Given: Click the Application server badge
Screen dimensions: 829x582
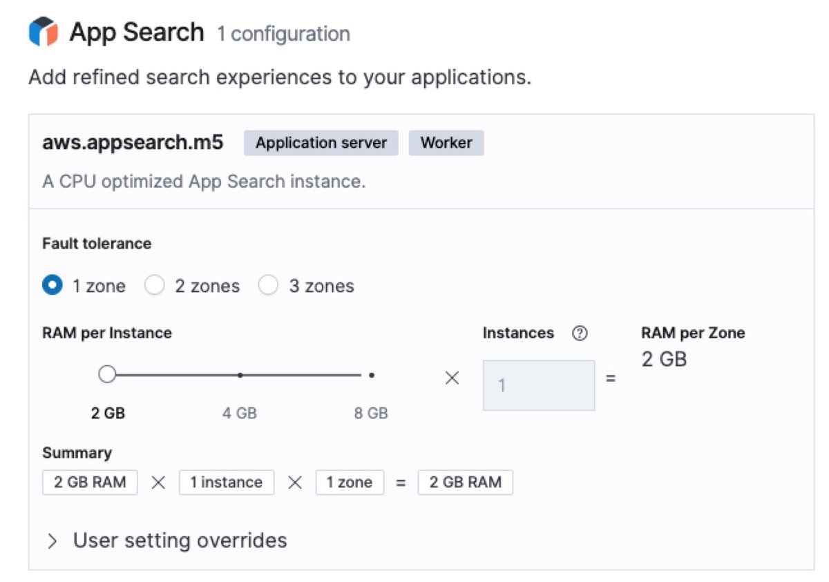Looking at the screenshot, I should pyautogui.click(x=321, y=143).
